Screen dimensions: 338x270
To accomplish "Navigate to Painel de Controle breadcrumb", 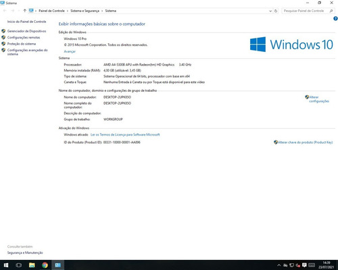I will (51, 11).
